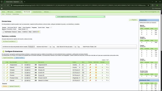Click the sub-period search magnifier icon
Image resolution: width=162 pixels, height=91 pixels.
(4, 32)
